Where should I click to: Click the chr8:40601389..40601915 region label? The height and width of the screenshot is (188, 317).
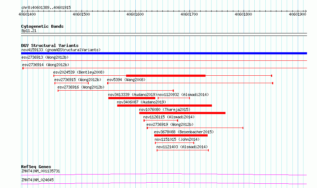[x=46, y=8]
